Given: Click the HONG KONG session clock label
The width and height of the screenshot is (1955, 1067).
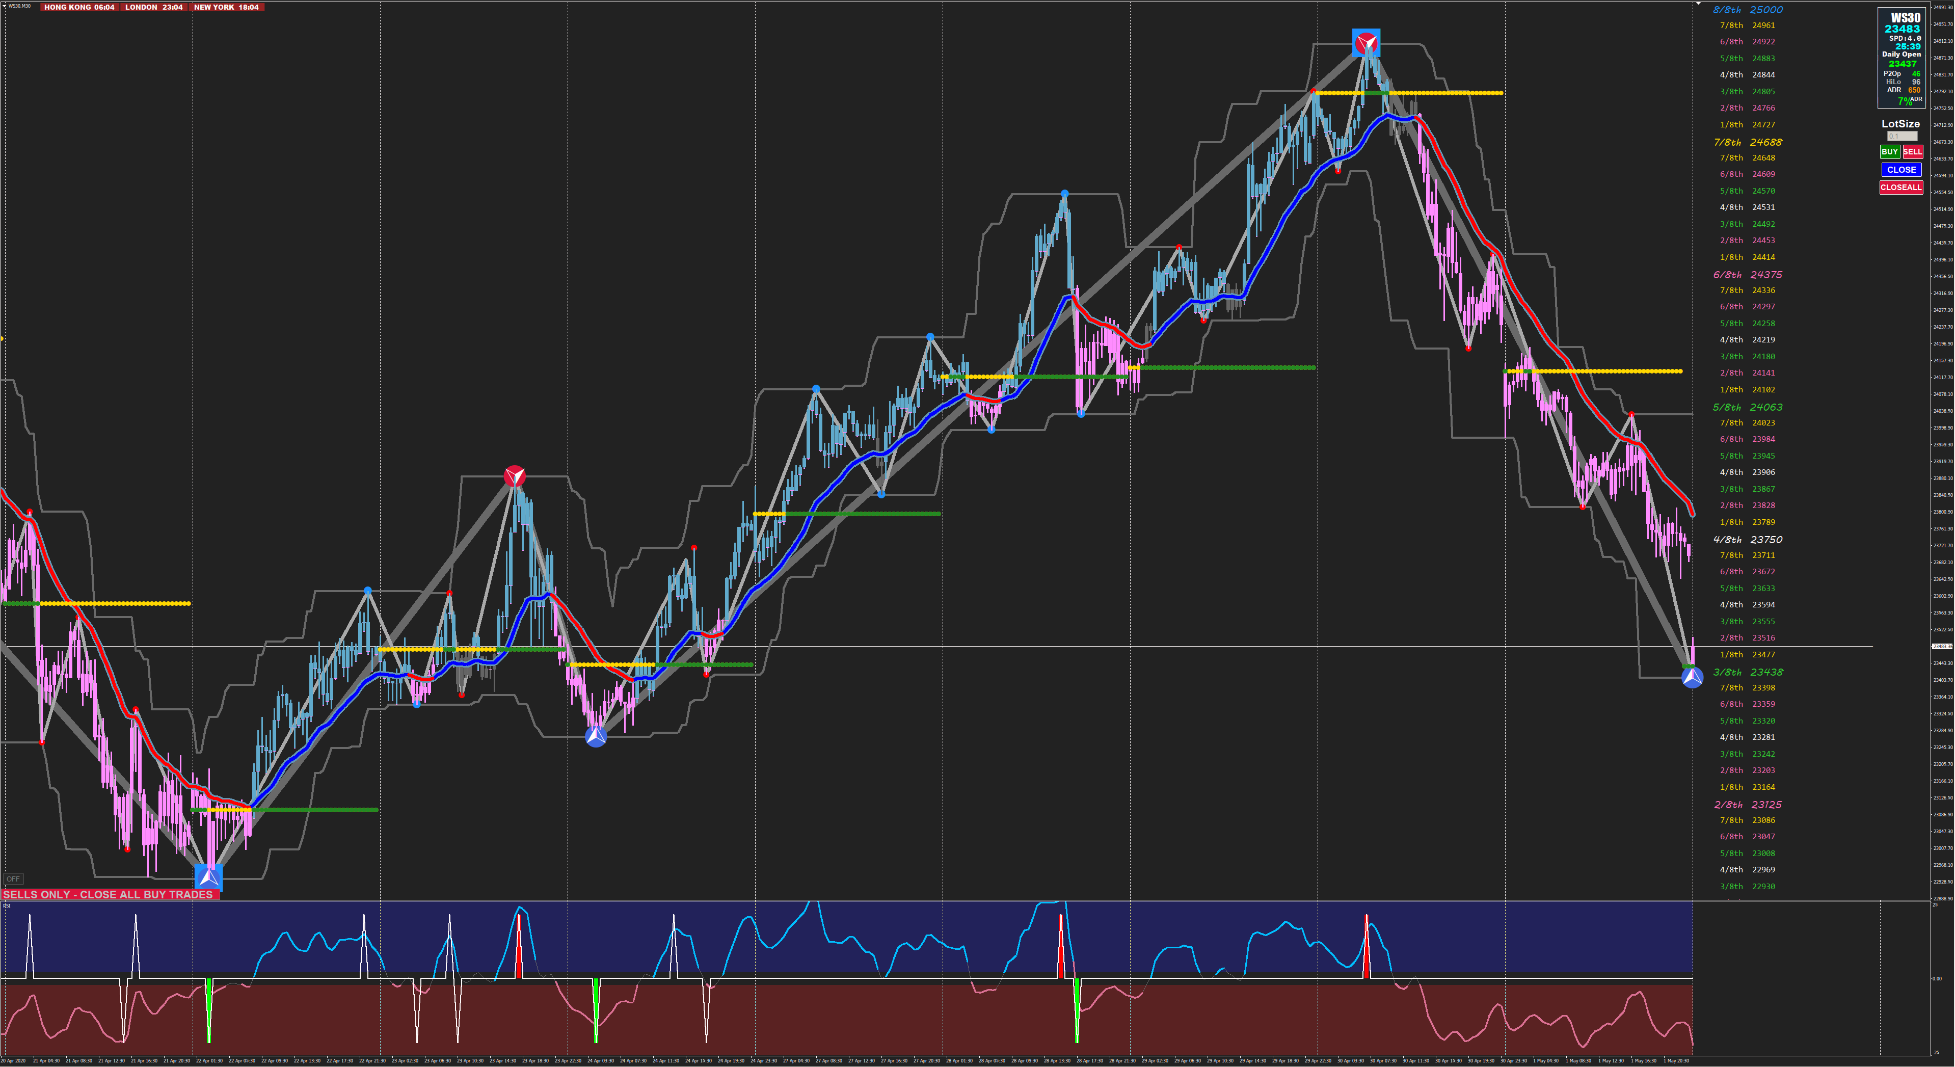Looking at the screenshot, I should [79, 7].
